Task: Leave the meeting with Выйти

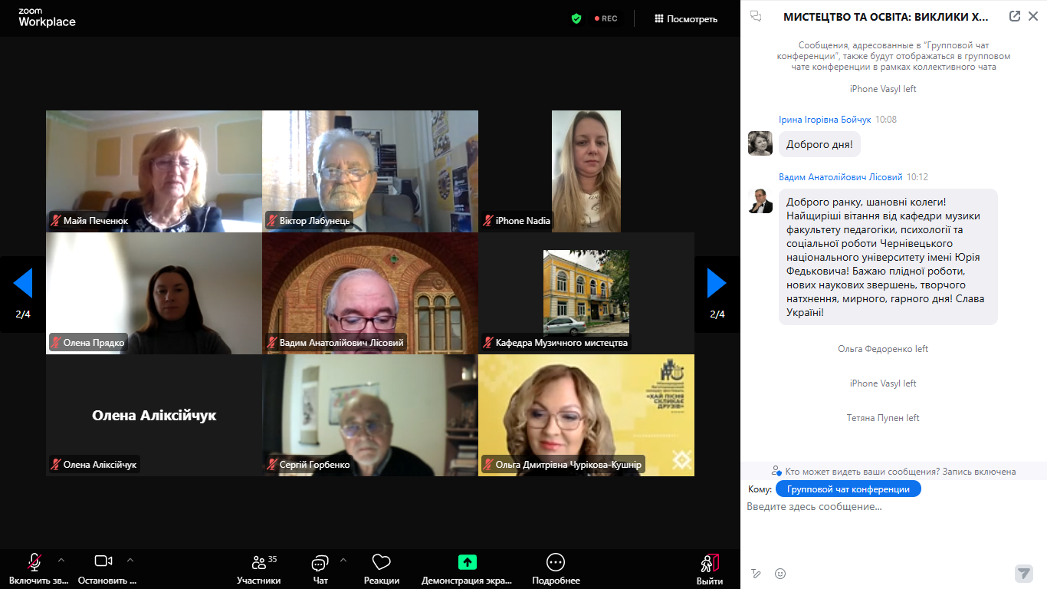Action: pyautogui.click(x=710, y=569)
